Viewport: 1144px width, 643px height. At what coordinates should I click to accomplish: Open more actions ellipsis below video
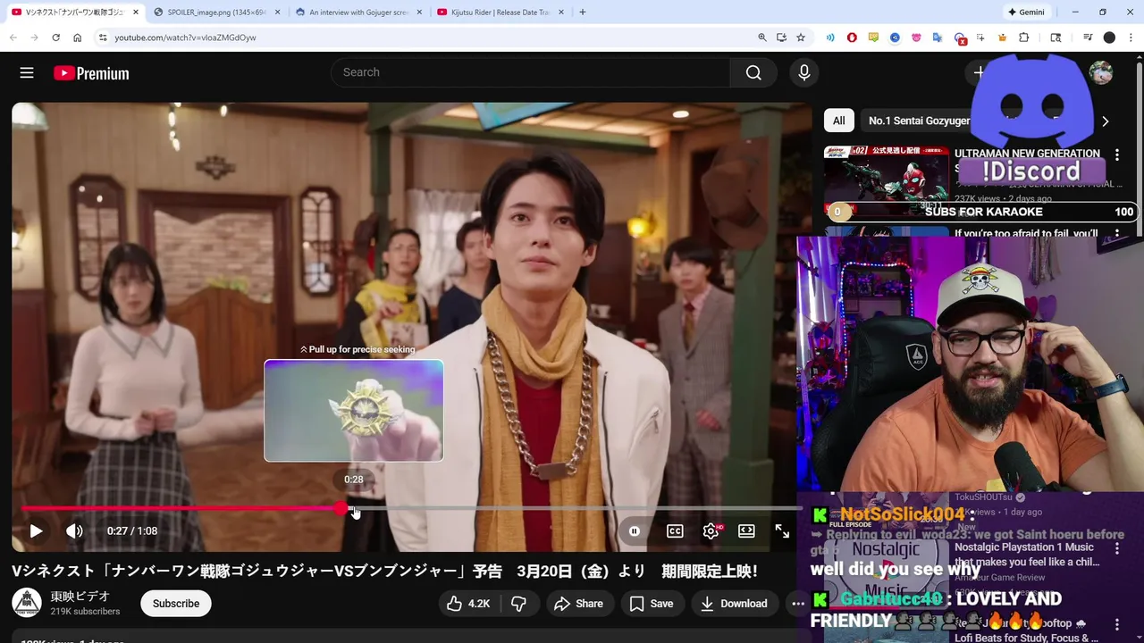(798, 604)
